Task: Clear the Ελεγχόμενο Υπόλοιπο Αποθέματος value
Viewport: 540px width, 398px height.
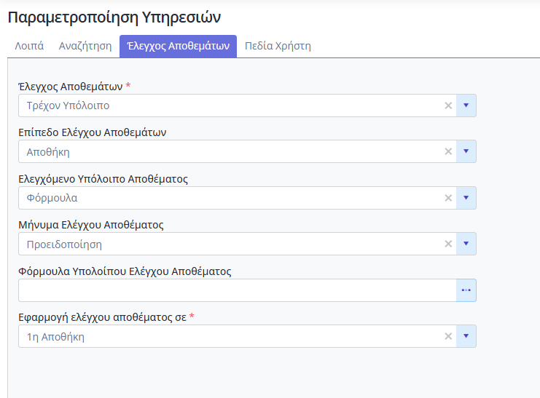Action: coord(448,198)
